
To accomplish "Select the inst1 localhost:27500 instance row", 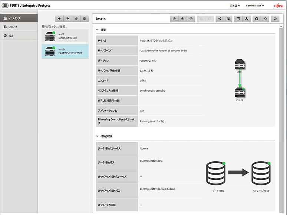I will [x=65, y=36].
